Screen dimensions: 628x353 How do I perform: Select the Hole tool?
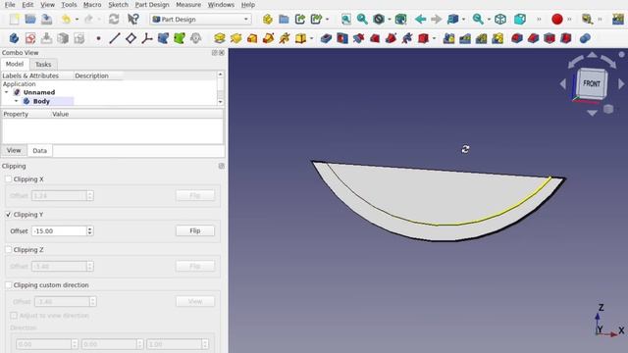point(342,38)
